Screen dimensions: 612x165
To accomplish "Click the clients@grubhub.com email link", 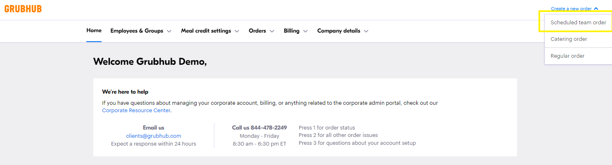I will click(154, 136).
